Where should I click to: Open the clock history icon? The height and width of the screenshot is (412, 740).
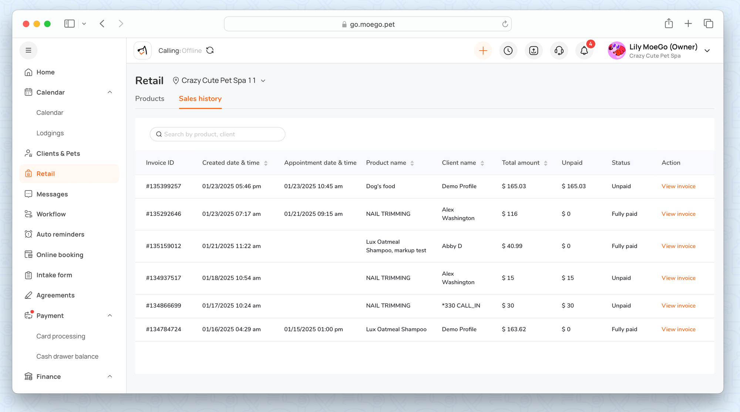coord(508,51)
